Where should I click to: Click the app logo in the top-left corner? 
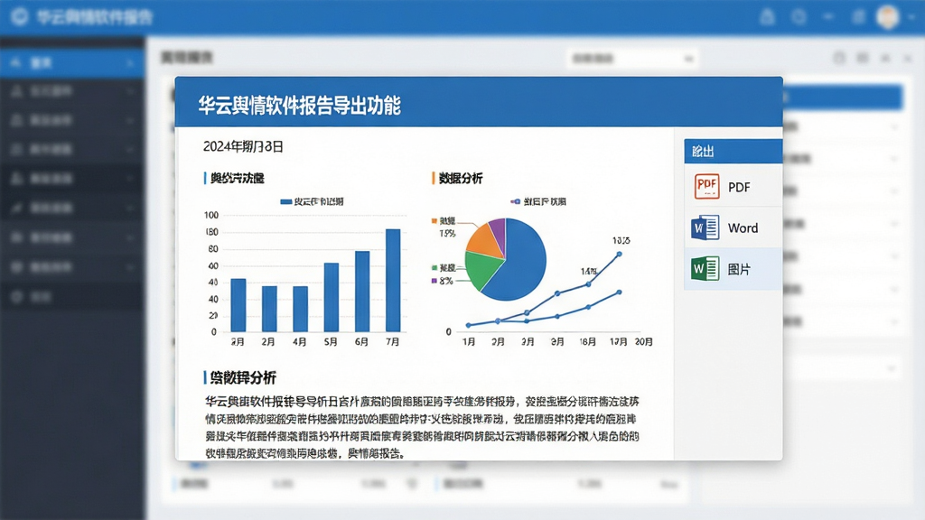[x=20, y=16]
